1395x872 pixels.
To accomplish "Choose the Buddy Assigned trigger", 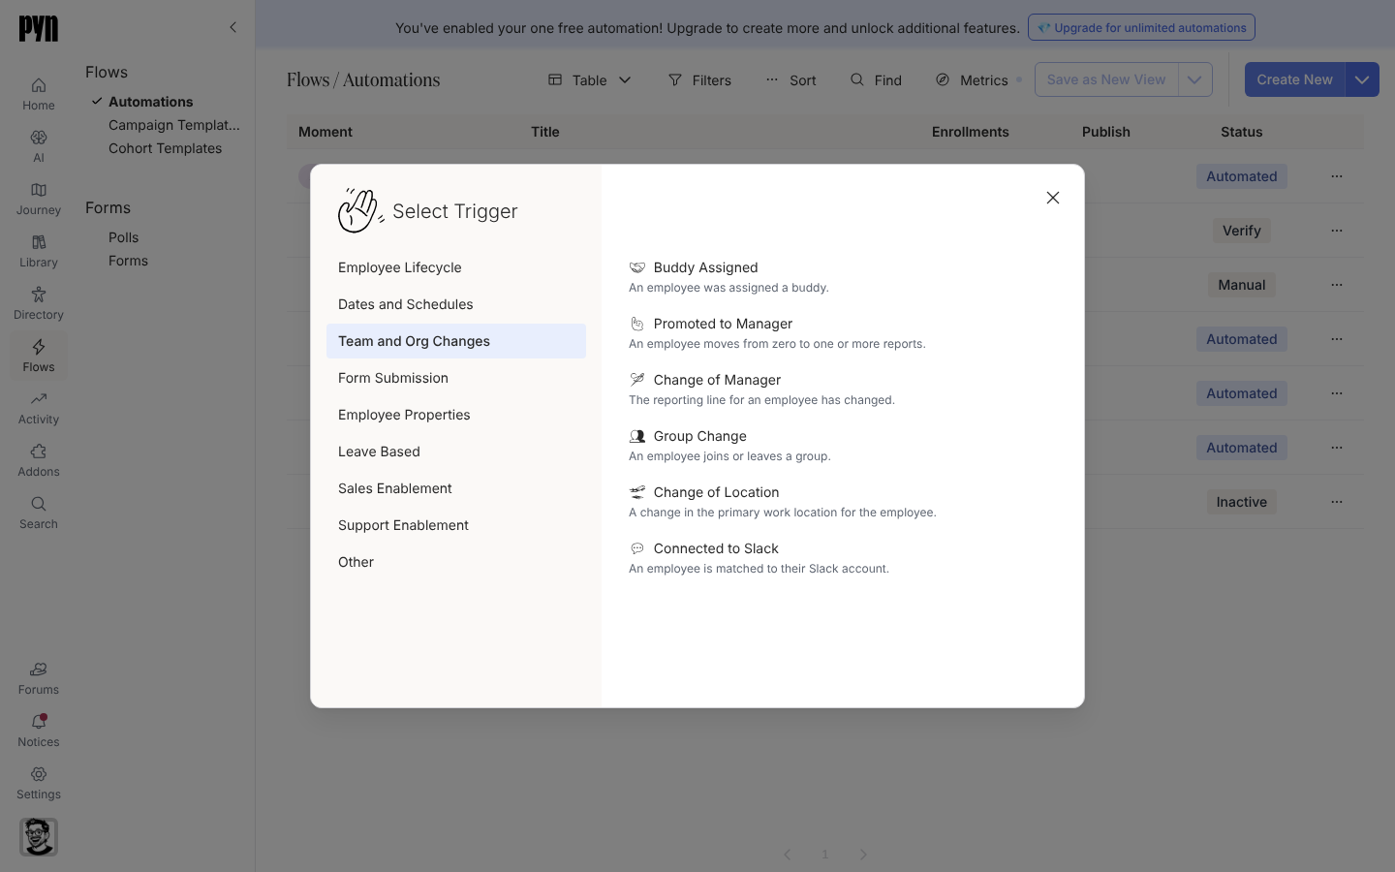I will tap(728, 276).
